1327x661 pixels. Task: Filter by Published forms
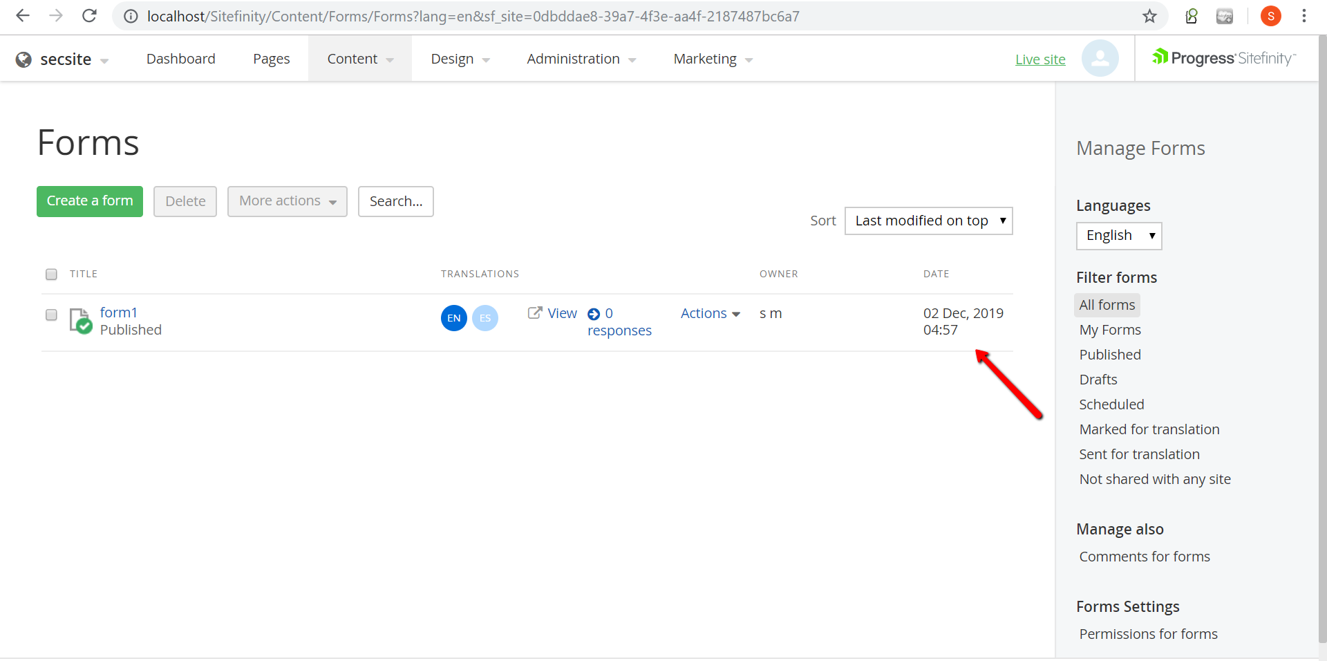1110,355
